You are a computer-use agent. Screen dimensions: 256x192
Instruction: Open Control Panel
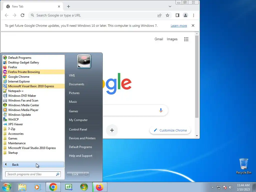click(78, 129)
